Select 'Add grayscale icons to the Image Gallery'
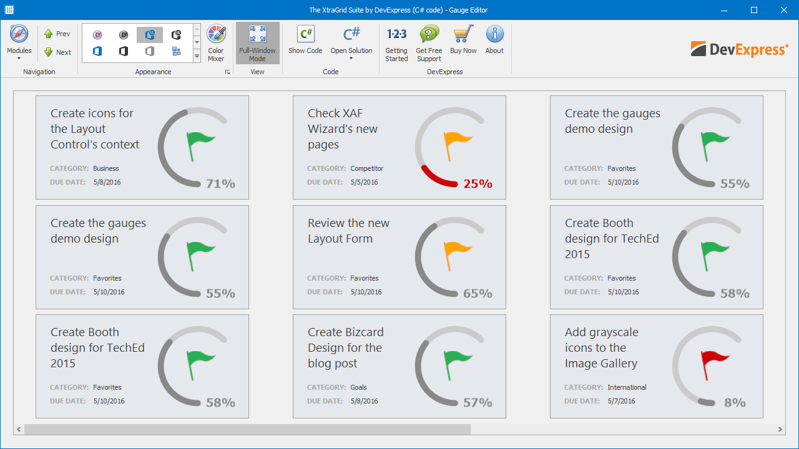The width and height of the screenshot is (799, 449). click(602, 348)
